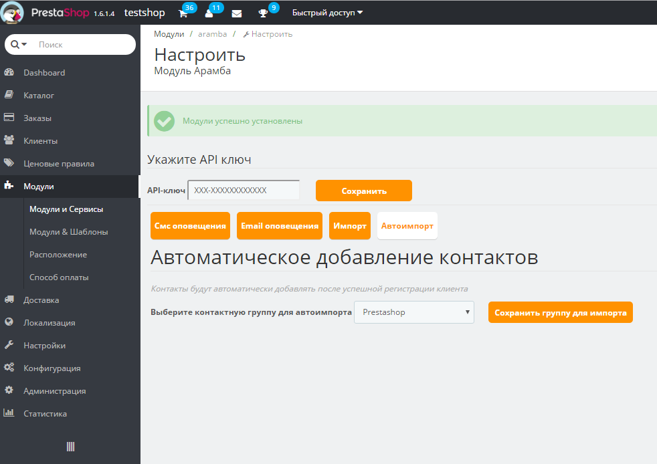Click the PrestaShop logo avatar
Screen dimensions: 657x464
[x=12, y=12]
